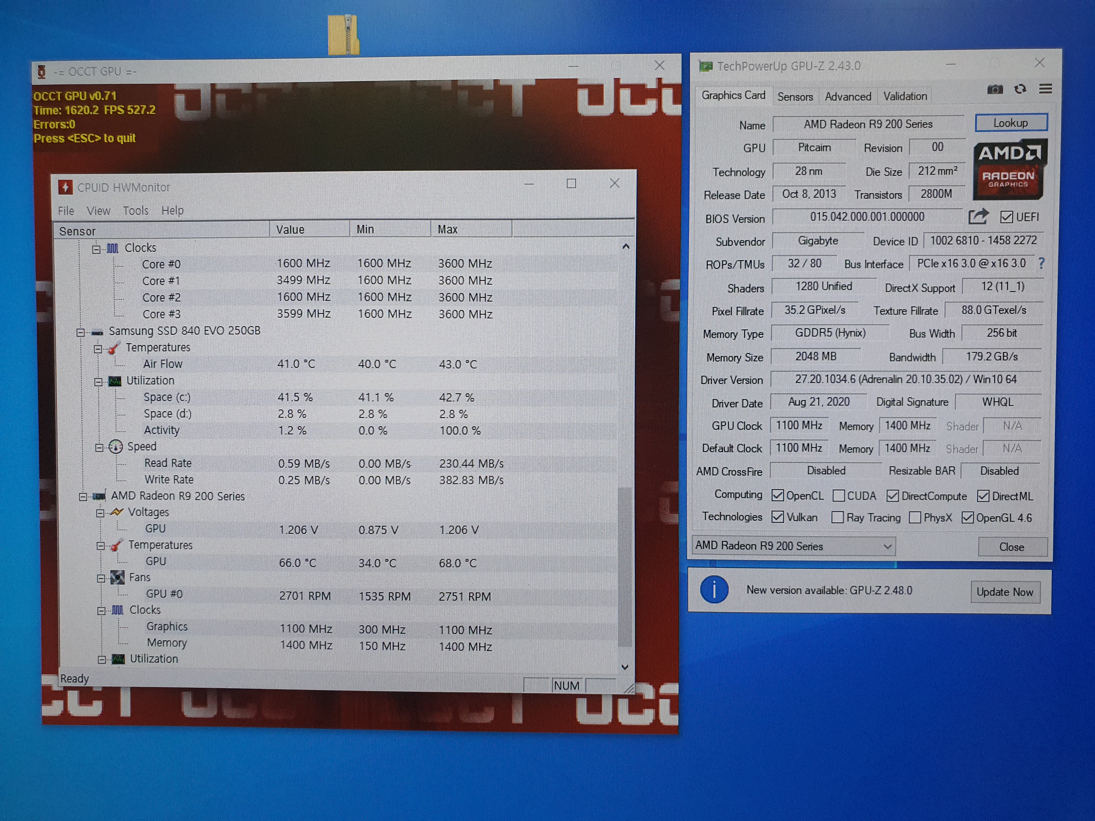1095x821 pixels.
Task: Open the zipped folder on desktop
Action: tap(344, 35)
